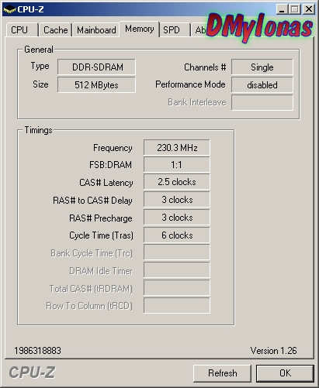The image size is (319, 388).
Task: Click the Performance Mode label
Action: tap(190, 84)
